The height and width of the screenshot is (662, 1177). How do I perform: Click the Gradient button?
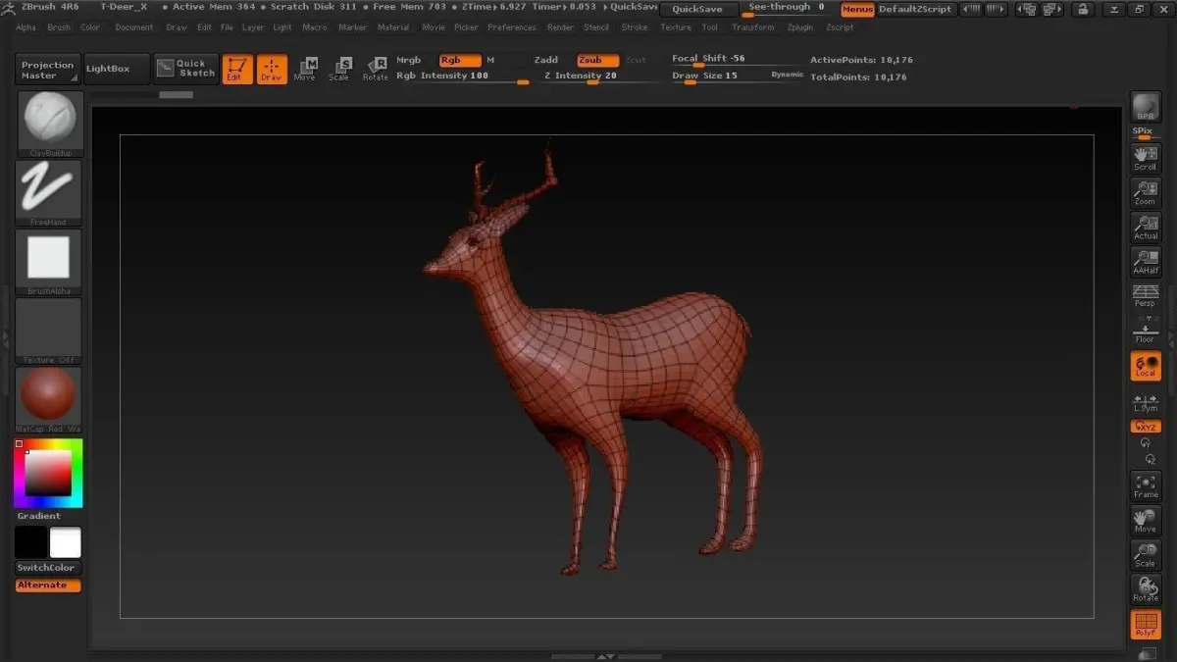(x=39, y=516)
